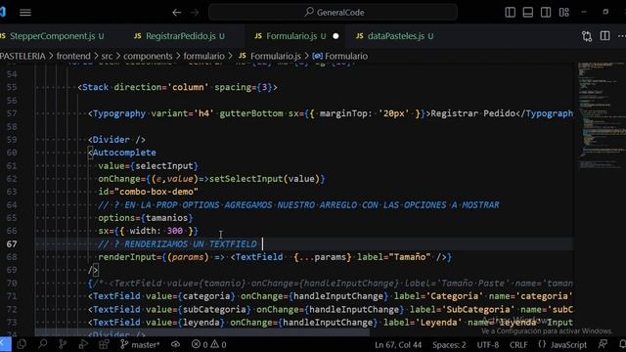Open the Extensions icon in bottom bar

click(x=104, y=344)
